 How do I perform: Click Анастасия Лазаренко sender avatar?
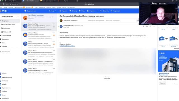click(x=61, y=20)
